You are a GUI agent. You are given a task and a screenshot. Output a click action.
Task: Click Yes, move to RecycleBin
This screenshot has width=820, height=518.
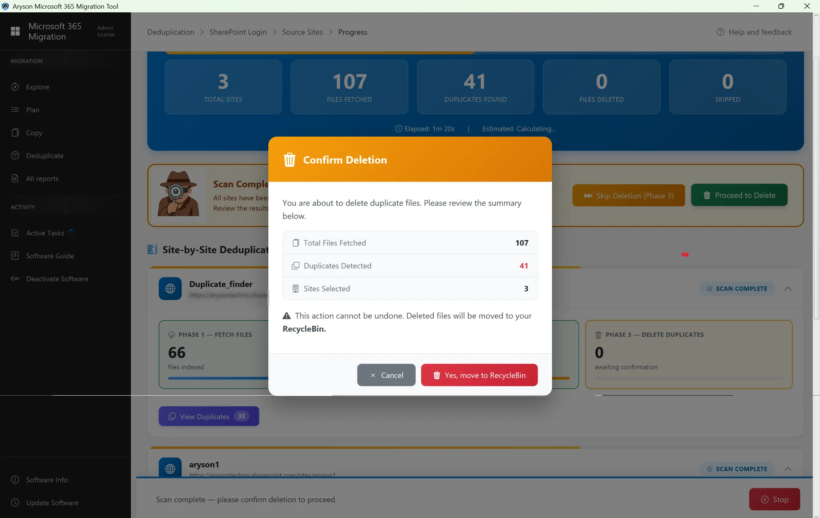click(x=479, y=375)
